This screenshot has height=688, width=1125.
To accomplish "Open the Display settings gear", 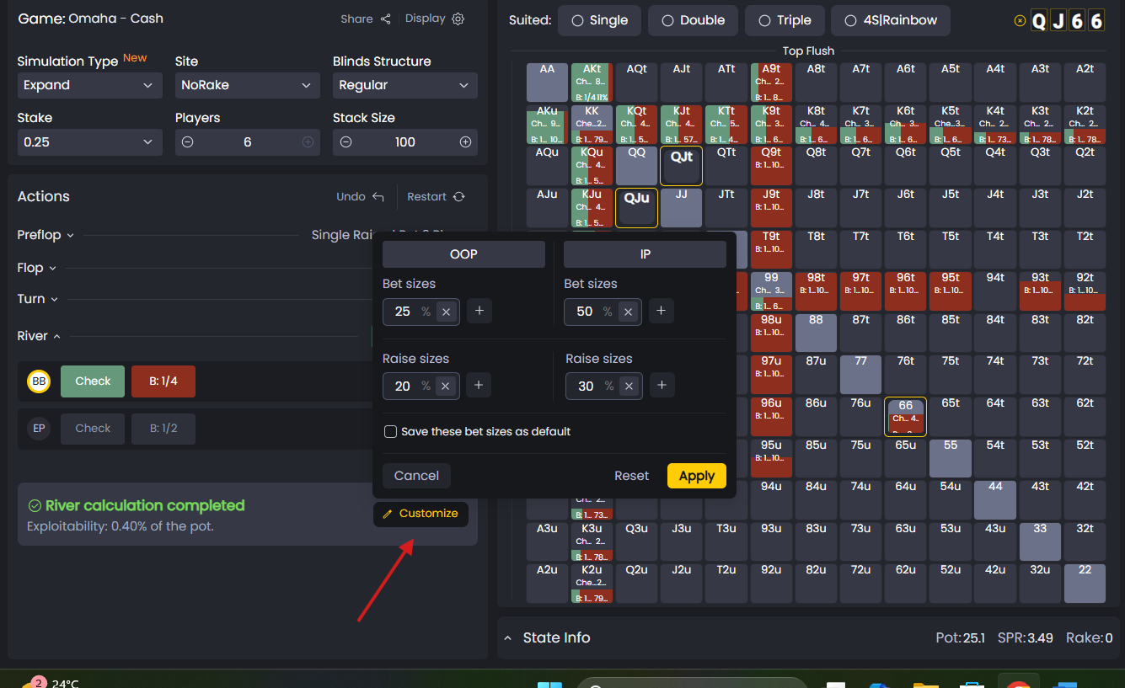I will (458, 18).
